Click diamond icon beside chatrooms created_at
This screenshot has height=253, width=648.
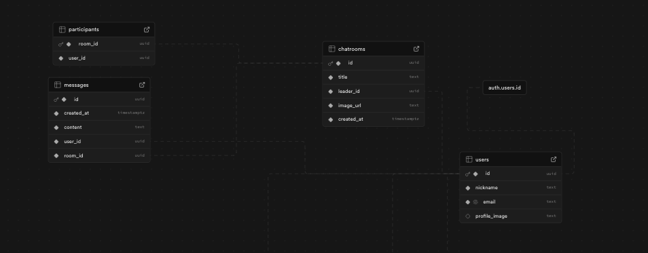pos(331,119)
